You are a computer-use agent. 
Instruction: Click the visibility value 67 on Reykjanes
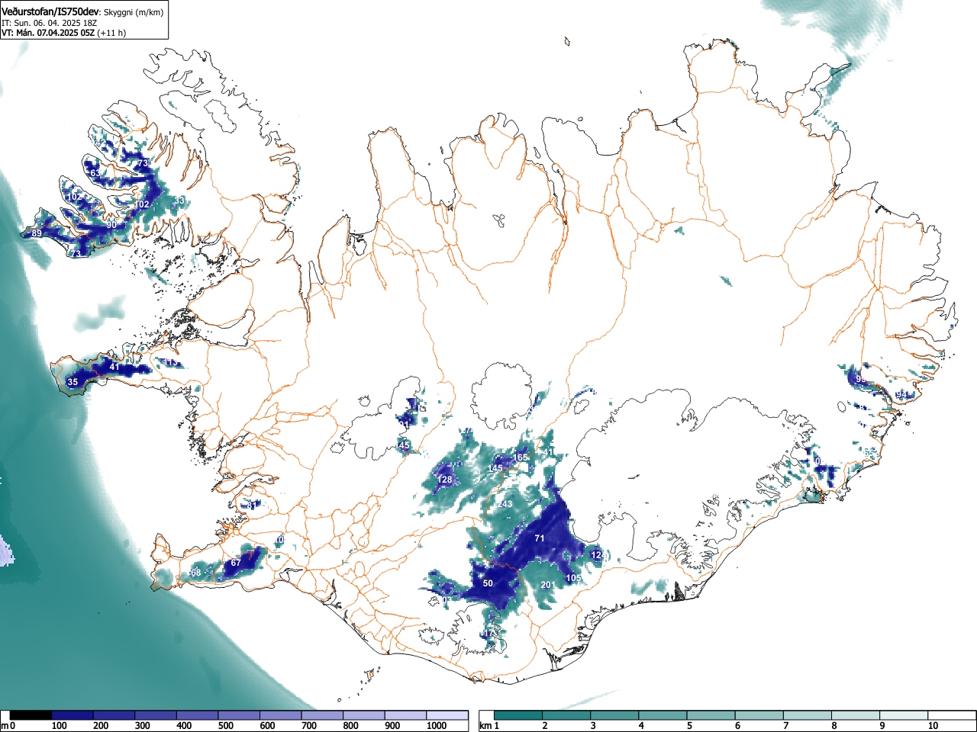click(236, 563)
